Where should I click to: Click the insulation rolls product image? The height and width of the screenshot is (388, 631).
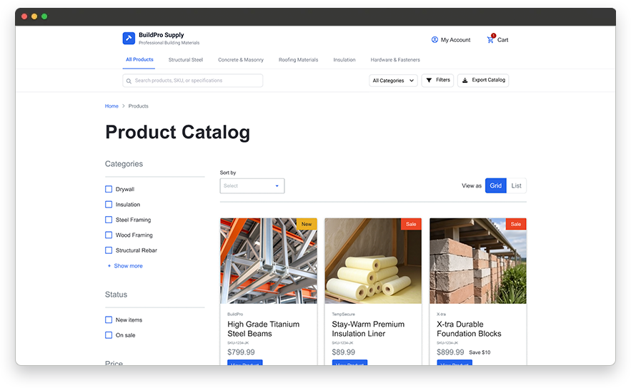[373, 261]
